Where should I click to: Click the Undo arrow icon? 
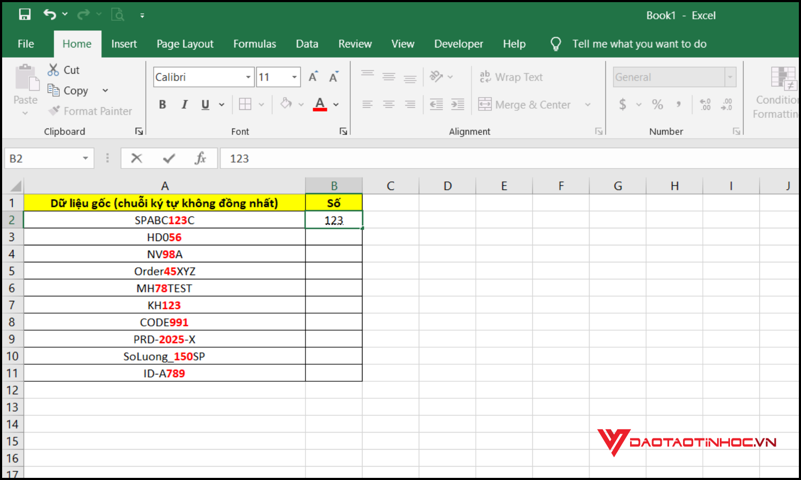pos(50,15)
